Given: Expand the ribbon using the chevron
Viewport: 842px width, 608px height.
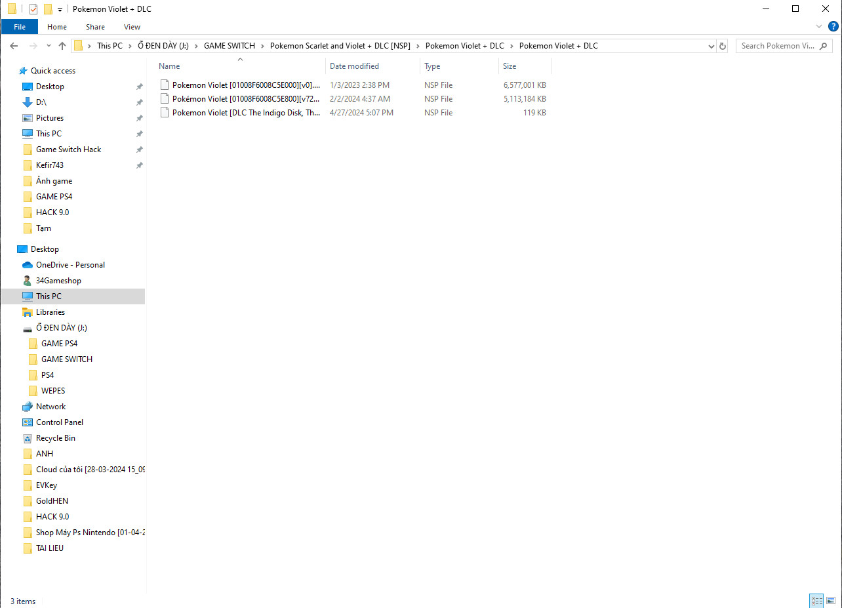Looking at the screenshot, I should point(819,26).
